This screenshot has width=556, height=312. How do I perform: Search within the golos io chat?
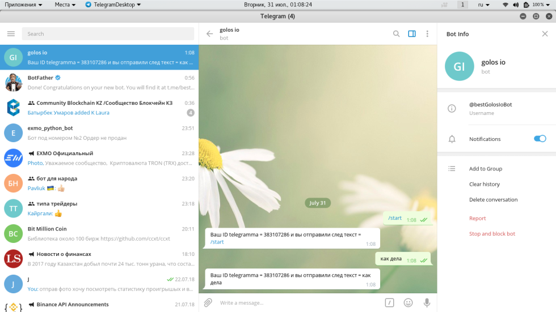pyautogui.click(x=396, y=33)
